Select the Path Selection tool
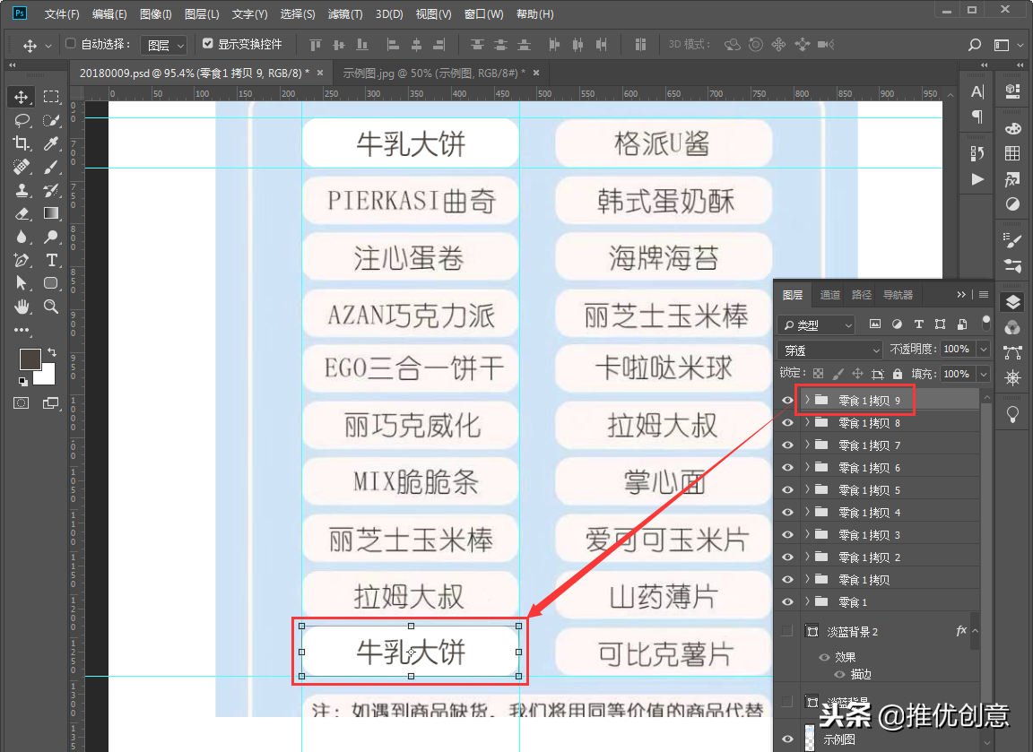1033x752 pixels. 22,283
